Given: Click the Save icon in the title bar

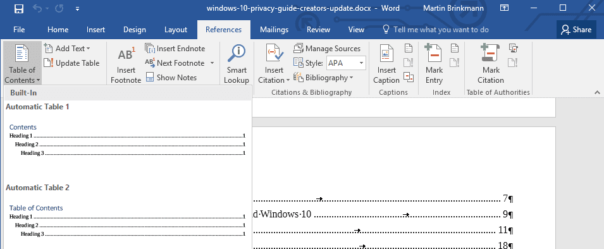Looking at the screenshot, I should pos(19,8).
